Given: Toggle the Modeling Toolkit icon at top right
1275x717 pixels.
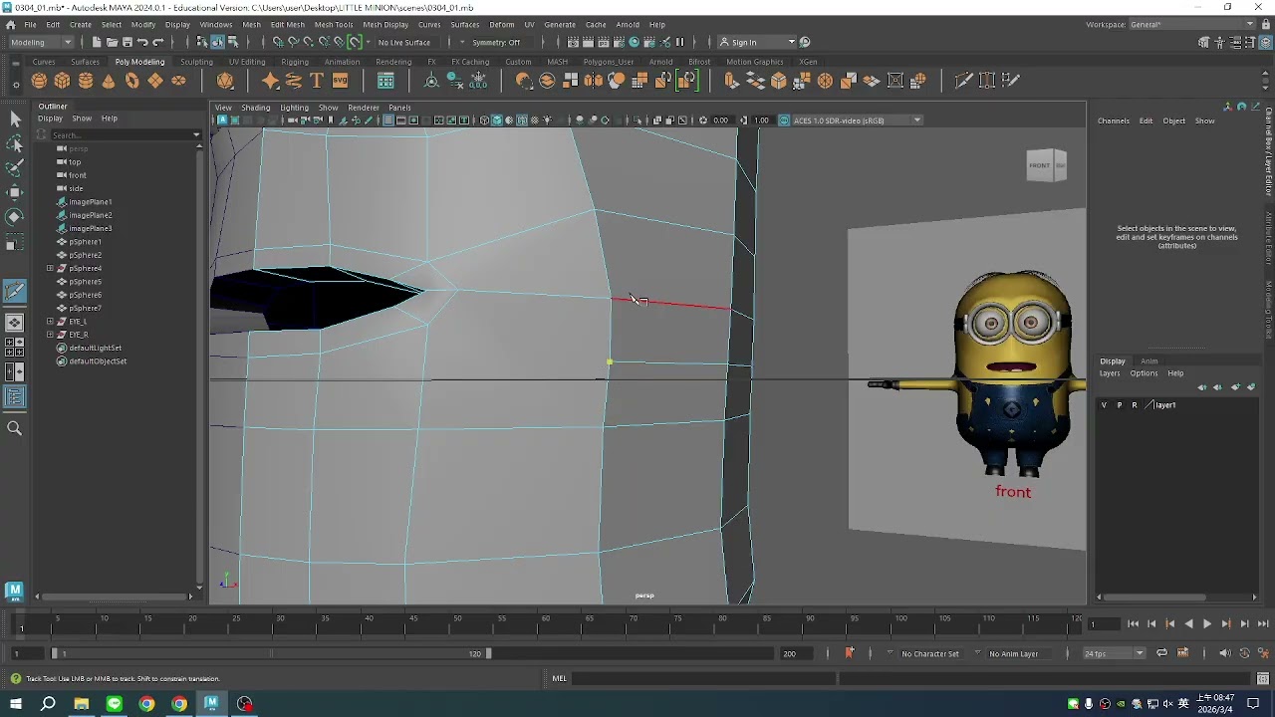Looking at the screenshot, I should click(1204, 42).
